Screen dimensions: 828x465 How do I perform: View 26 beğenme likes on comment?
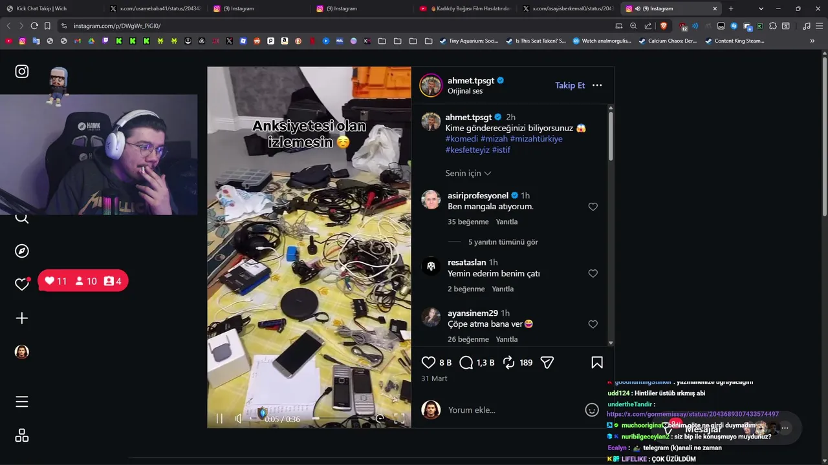tap(468, 339)
